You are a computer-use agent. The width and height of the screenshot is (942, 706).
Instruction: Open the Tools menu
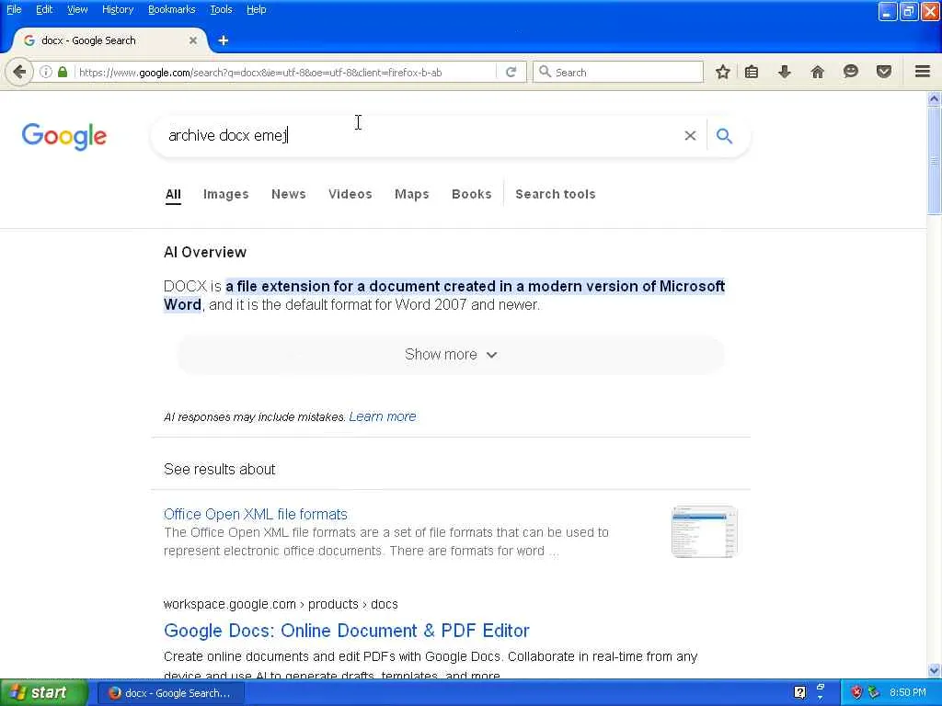(221, 9)
